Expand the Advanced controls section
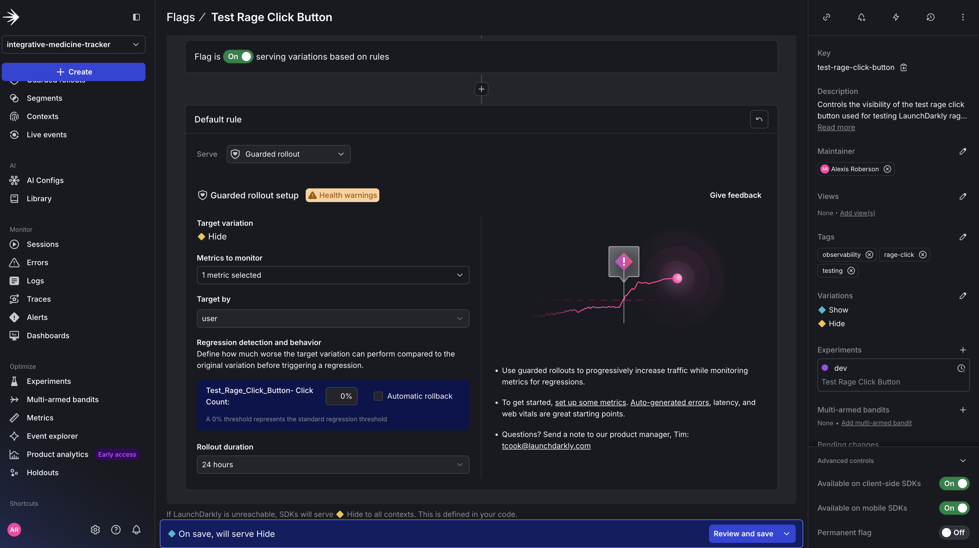The height and width of the screenshot is (548, 979). point(962,461)
